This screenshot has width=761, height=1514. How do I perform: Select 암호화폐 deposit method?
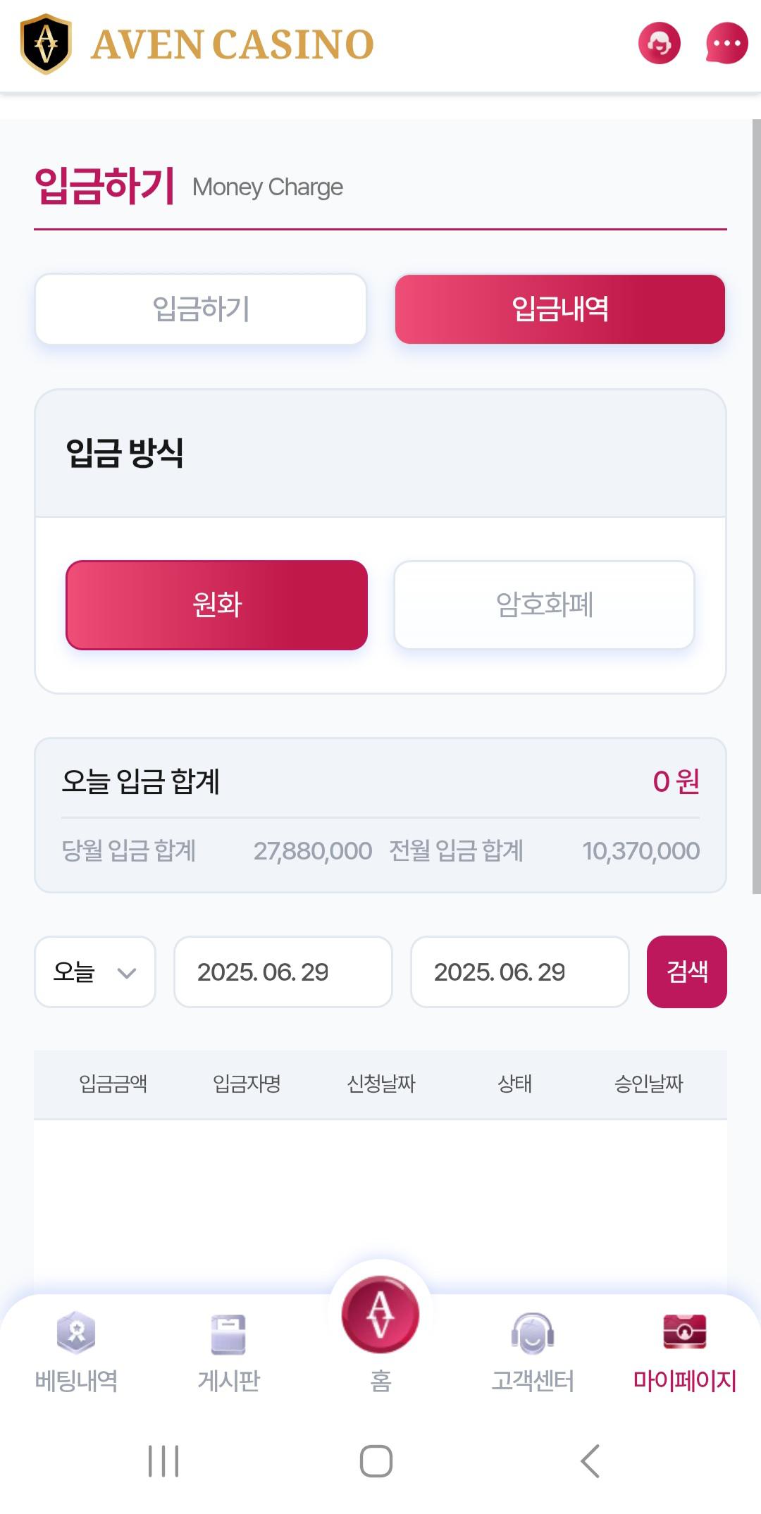coord(544,605)
